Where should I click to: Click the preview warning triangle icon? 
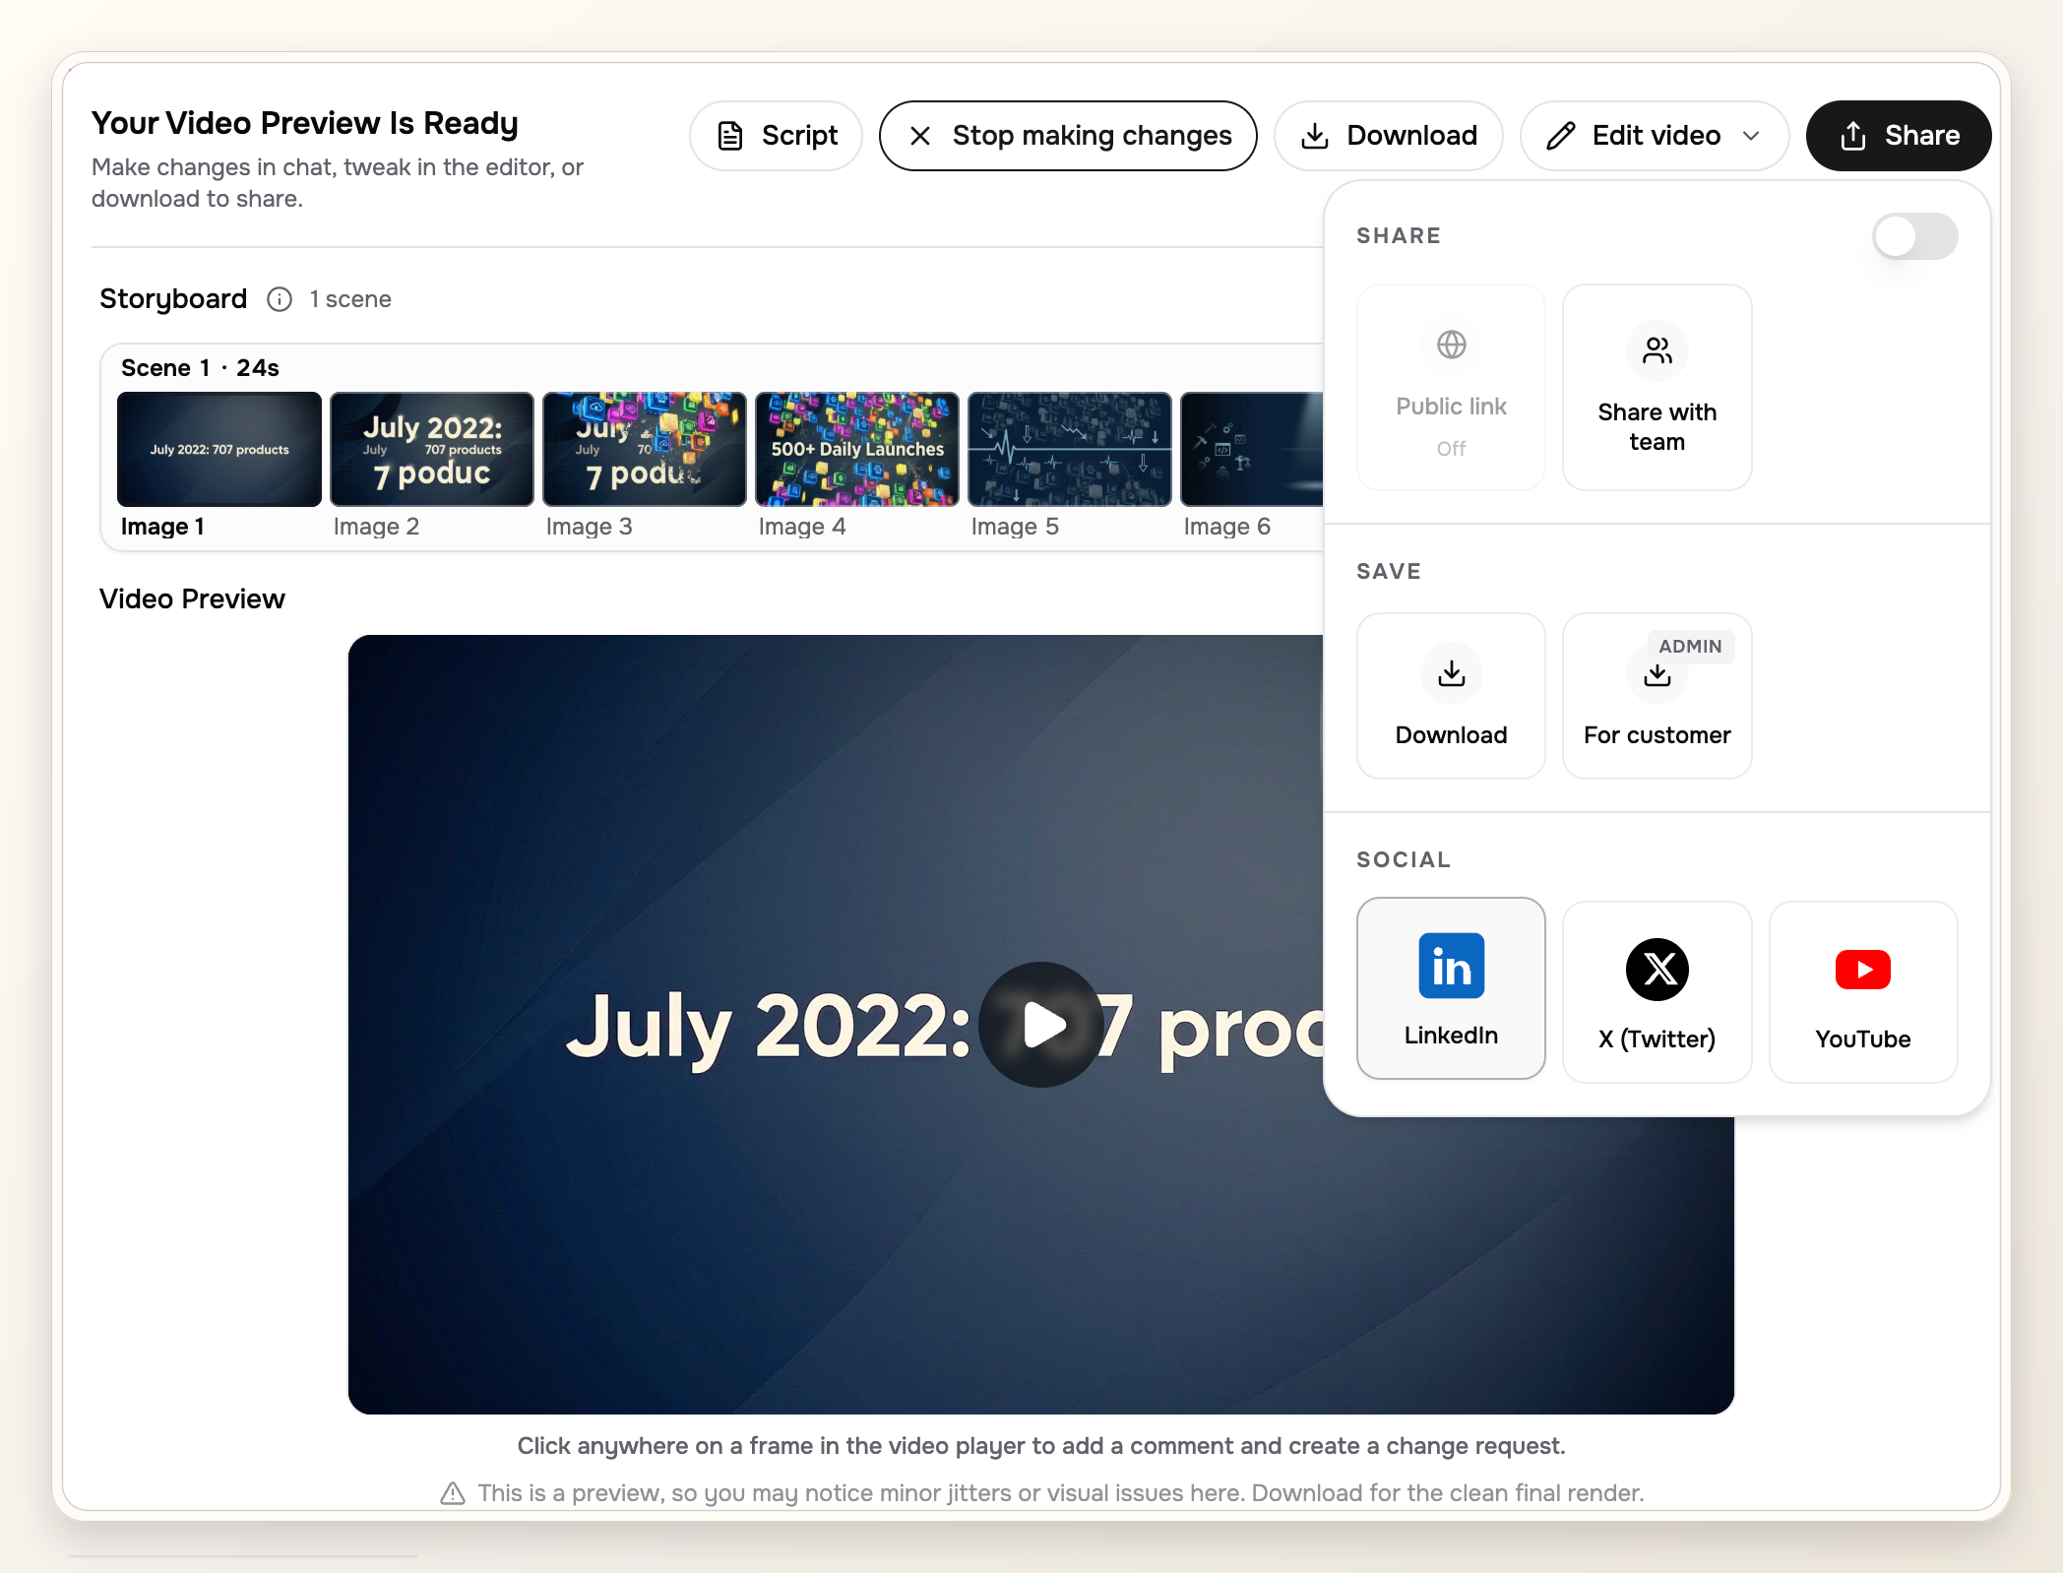click(453, 1493)
